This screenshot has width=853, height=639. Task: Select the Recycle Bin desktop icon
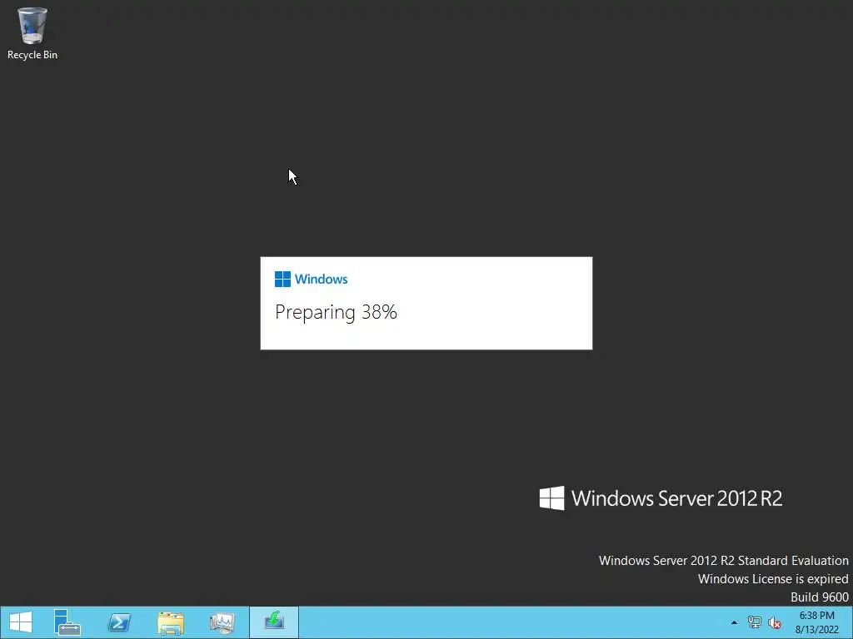(x=32, y=32)
